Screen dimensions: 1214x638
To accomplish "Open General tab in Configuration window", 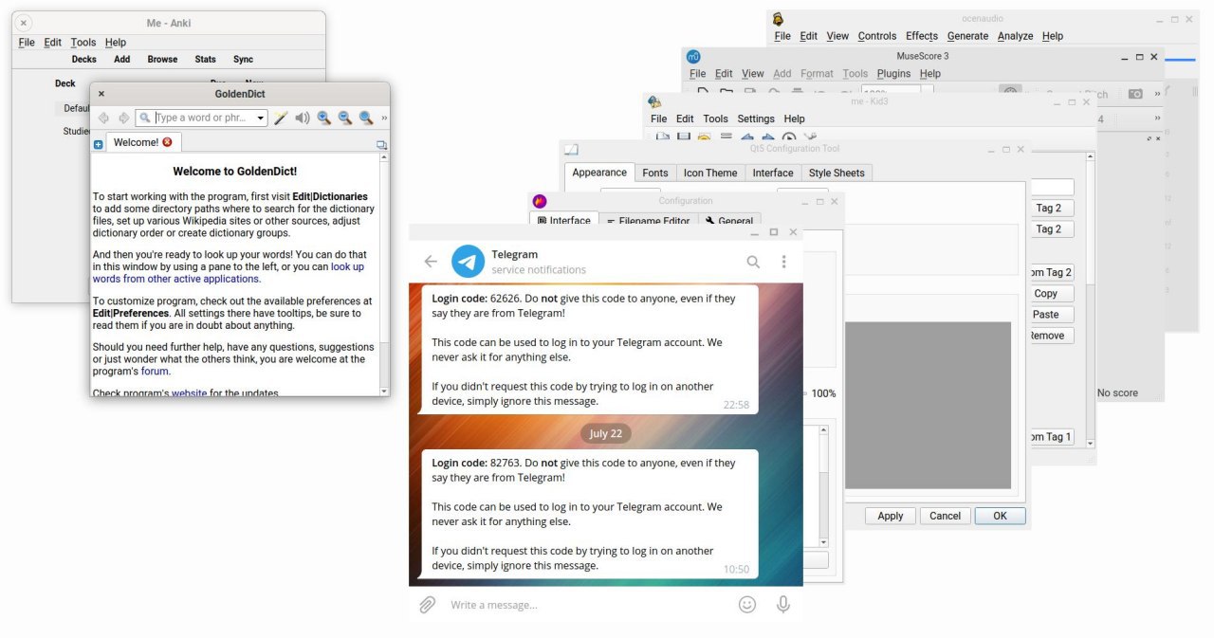I will click(x=729, y=220).
